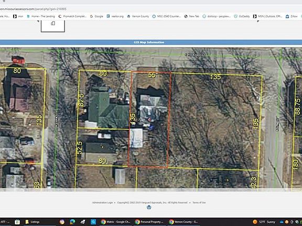302x226 pixels.
Task: Select the 55-foot-wide highlighted parcel
Action: click(x=149, y=119)
